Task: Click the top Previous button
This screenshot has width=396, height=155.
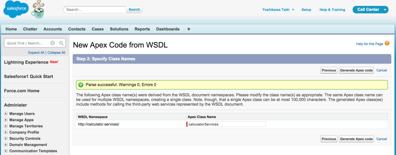Action: [329, 70]
